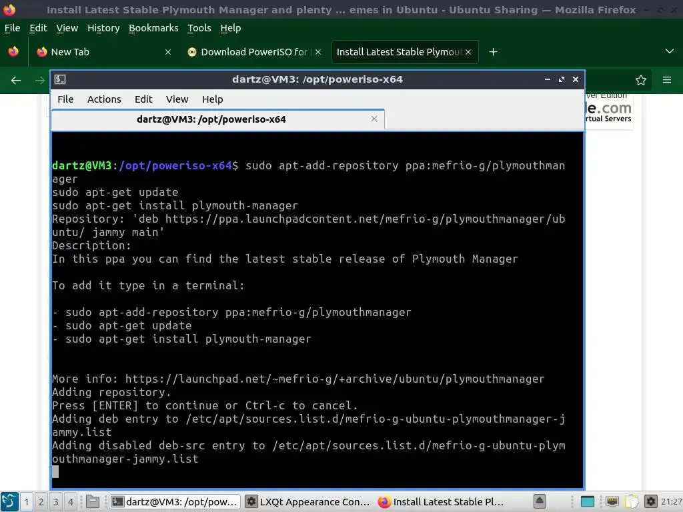Open gear settings tray icon
The height and width of the screenshot is (512, 683).
pos(651,501)
